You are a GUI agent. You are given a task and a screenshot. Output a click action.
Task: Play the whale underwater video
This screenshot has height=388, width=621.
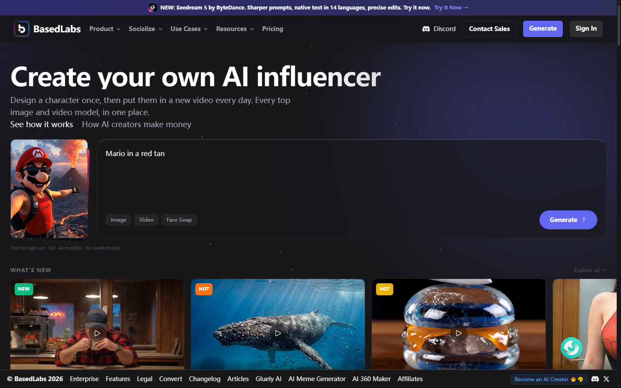coord(278,333)
